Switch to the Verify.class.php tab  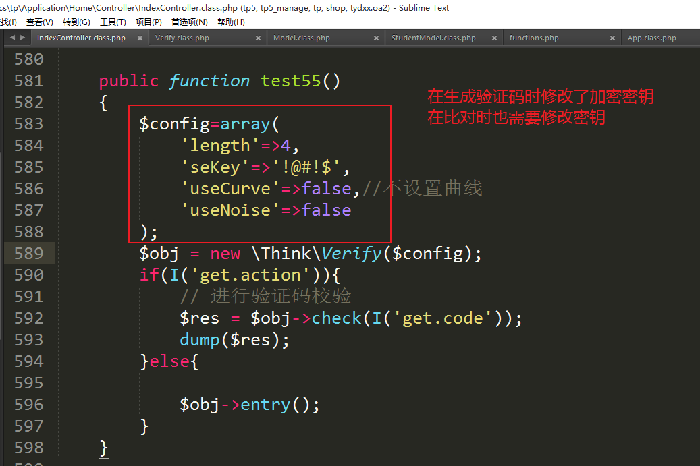tap(182, 38)
